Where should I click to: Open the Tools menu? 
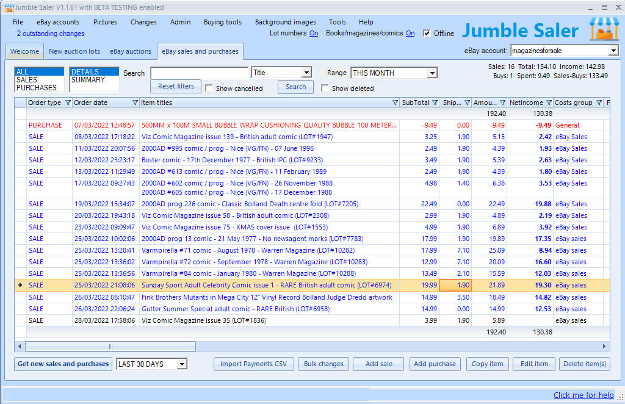337,23
